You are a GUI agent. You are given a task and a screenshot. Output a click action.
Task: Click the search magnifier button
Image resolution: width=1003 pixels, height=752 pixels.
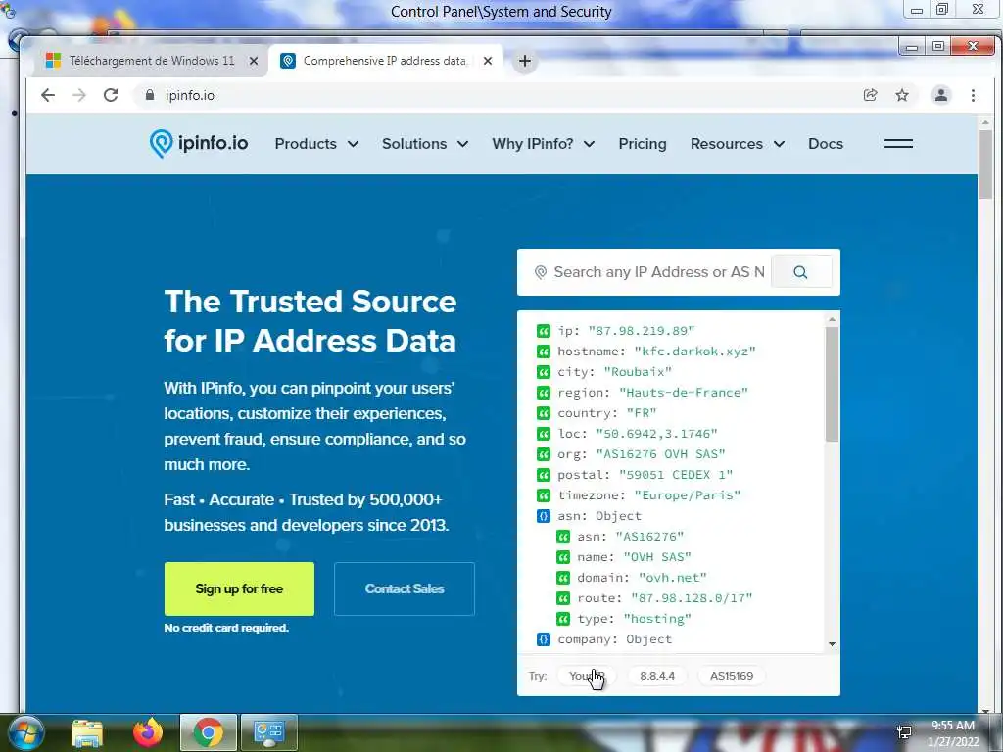(x=800, y=272)
